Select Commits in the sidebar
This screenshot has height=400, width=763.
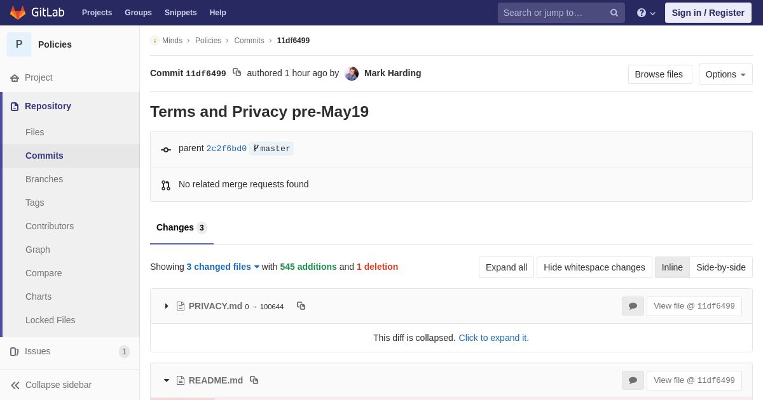pyautogui.click(x=45, y=156)
